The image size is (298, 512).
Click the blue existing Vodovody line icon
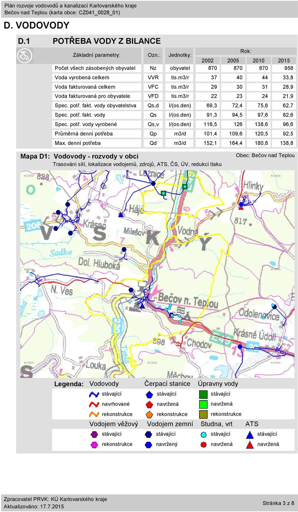pyautogui.click(x=94, y=394)
